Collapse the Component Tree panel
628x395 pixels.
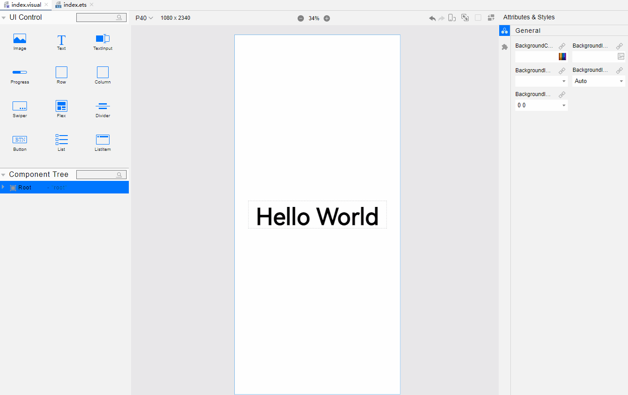coord(3,175)
